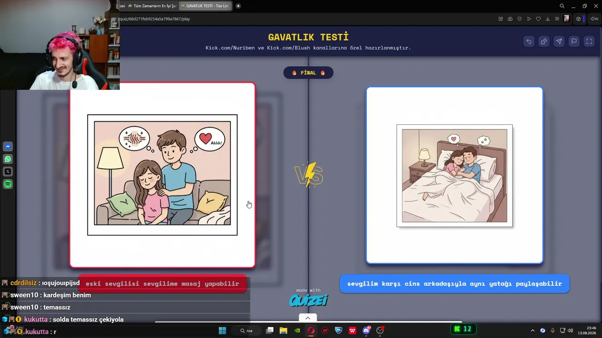This screenshot has height=338, width=602.
Task: Click the cube extensions icon
Action: coord(578,19)
